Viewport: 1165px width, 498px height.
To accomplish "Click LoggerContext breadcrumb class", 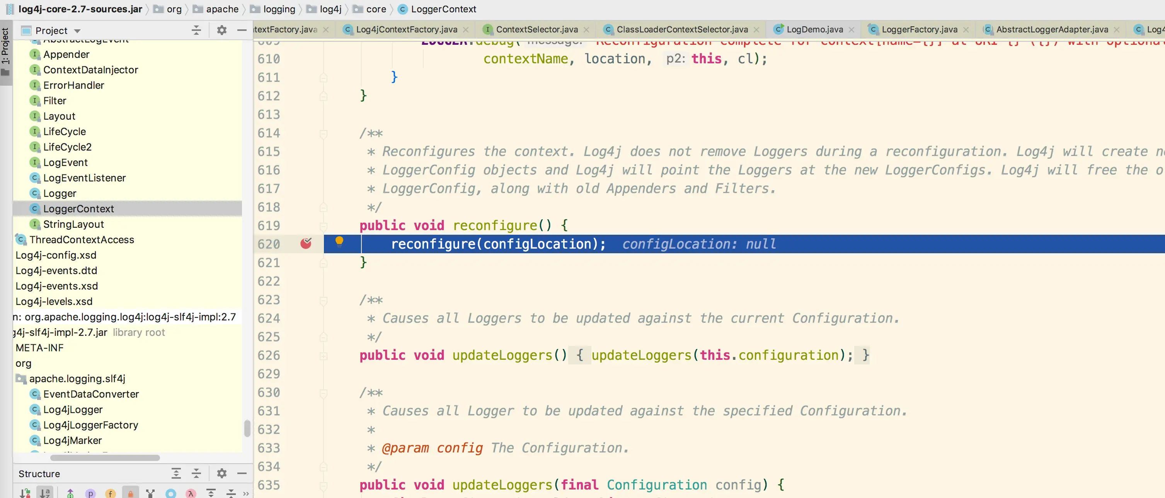I will point(437,9).
